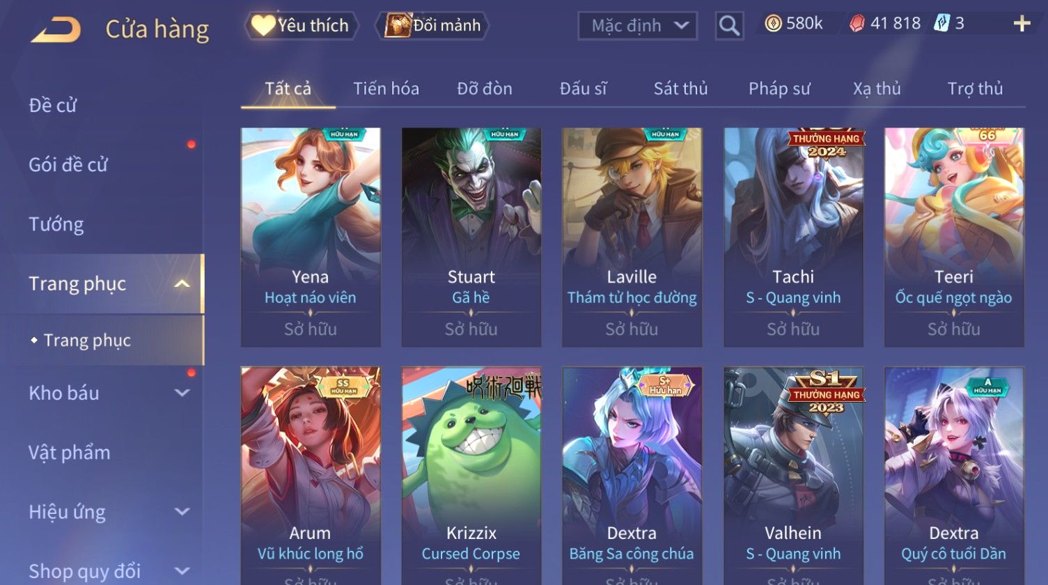Click the back arrow icon beside Cửa hàng

pos(56,29)
